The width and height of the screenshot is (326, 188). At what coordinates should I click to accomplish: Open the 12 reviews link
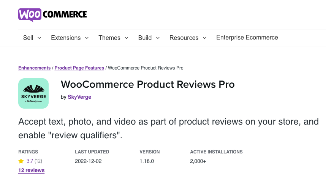(x=32, y=171)
